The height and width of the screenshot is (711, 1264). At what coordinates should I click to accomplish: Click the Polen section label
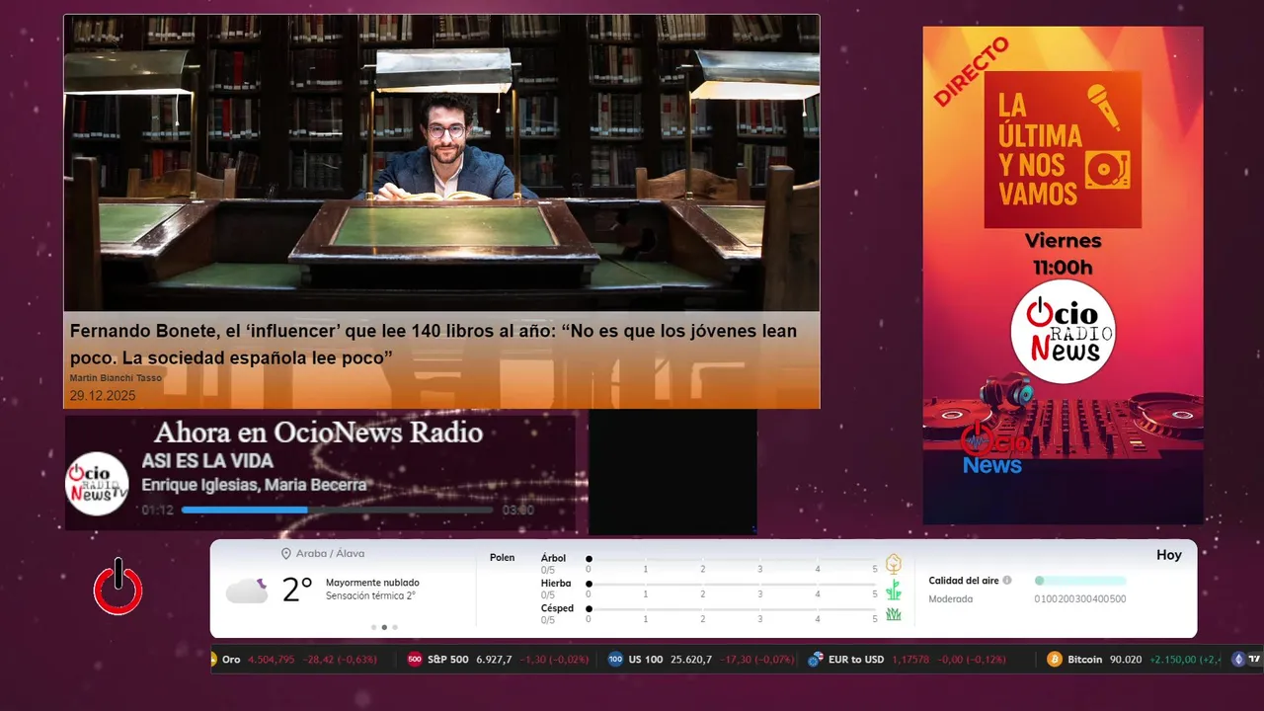pyautogui.click(x=502, y=558)
